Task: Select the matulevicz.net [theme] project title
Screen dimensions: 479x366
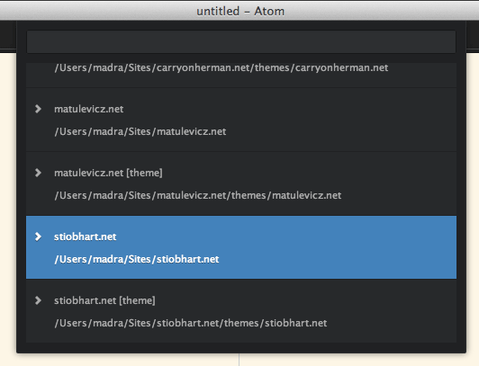Action: click(x=108, y=173)
